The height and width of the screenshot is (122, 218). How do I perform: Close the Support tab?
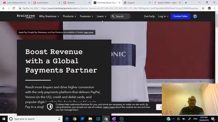pyautogui.click(x=150, y=3)
